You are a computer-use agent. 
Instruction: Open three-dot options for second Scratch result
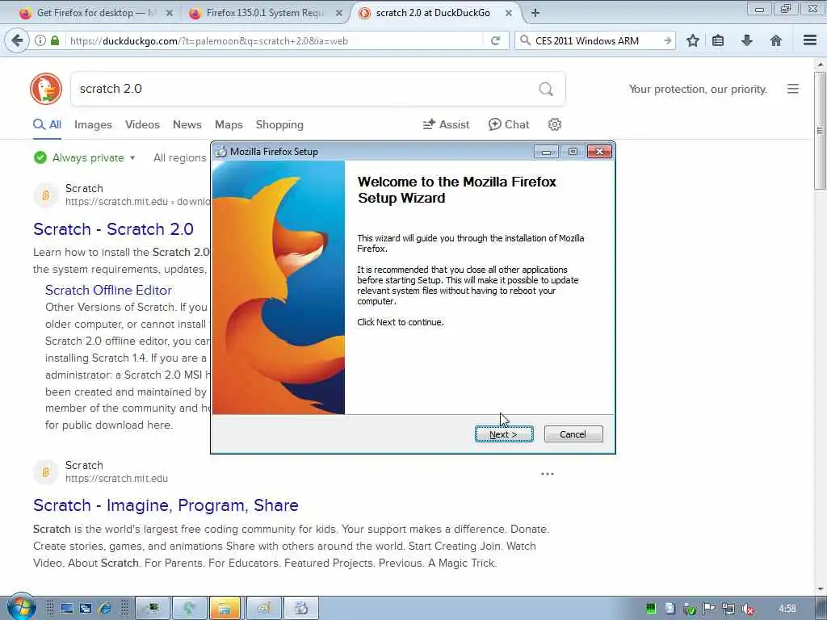click(x=548, y=473)
